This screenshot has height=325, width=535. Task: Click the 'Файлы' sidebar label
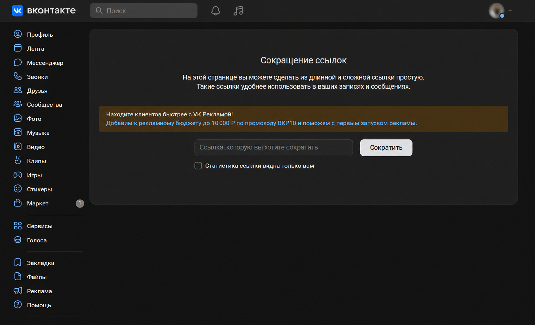37,277
